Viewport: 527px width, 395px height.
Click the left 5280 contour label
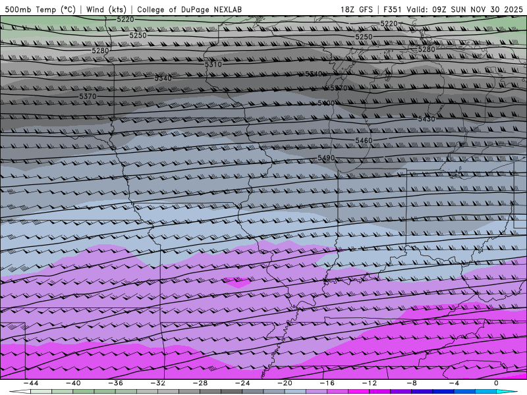point(100,51)
